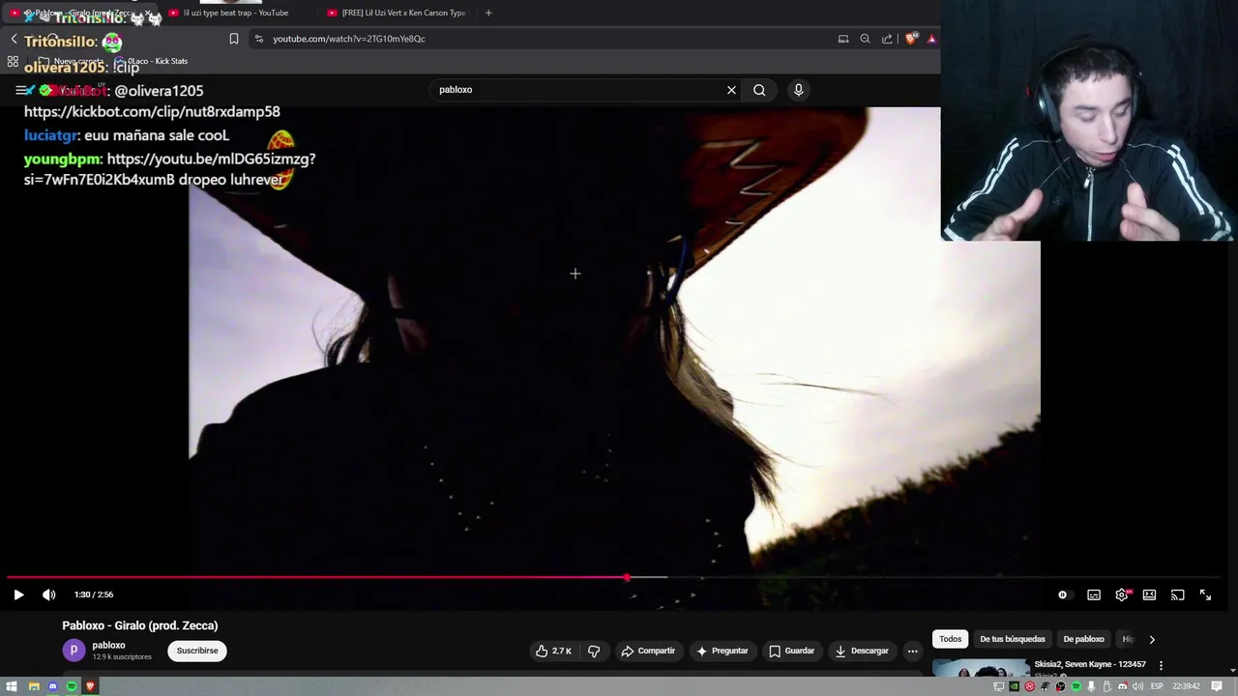Open the screen cast icon in address bar

click(x=843, y=39)
